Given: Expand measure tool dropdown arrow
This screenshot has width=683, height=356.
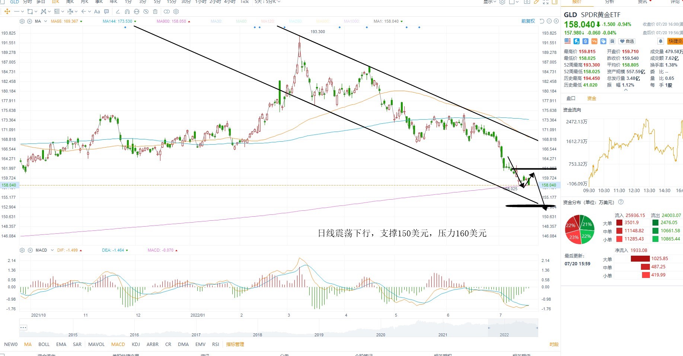Looking at the screenshot, I should pyautogui.click(x=76, y=12).
